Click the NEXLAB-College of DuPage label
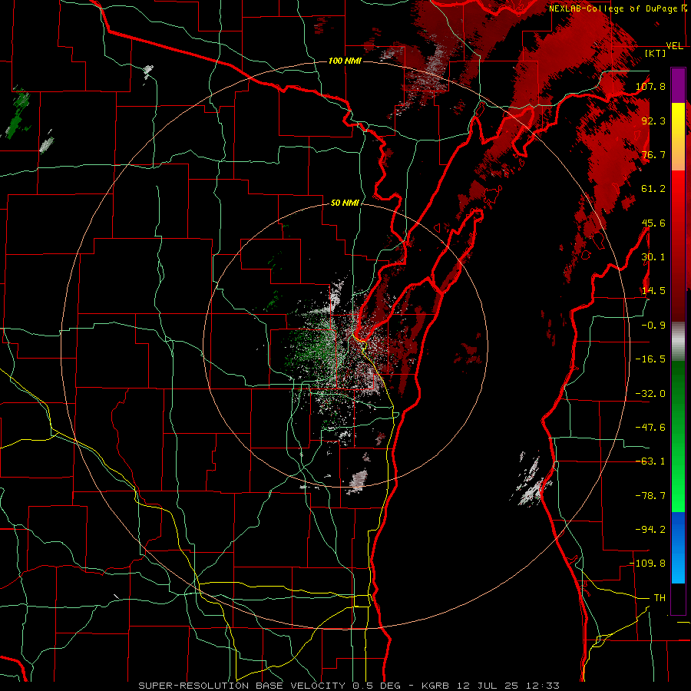The image size is (691, 691). tap(618, 8)
